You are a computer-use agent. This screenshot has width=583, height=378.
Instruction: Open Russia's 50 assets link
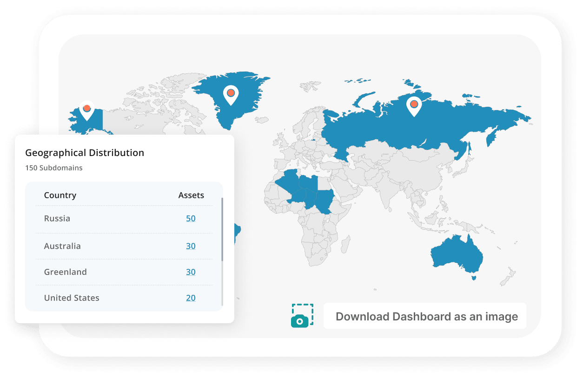[x=191, y=218]
